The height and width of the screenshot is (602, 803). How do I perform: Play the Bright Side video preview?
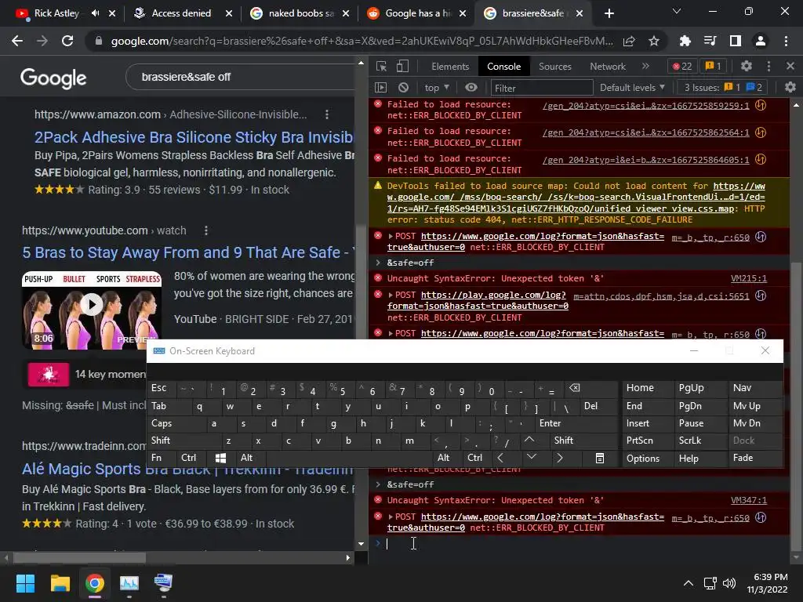point(92,305)
